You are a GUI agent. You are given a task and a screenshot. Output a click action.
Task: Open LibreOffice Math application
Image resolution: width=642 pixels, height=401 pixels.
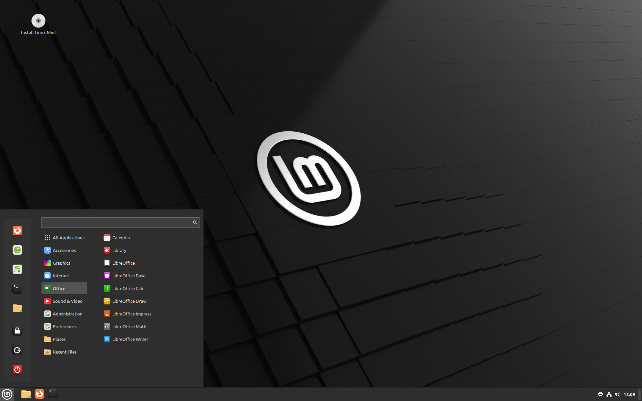(x=129, y=326)
